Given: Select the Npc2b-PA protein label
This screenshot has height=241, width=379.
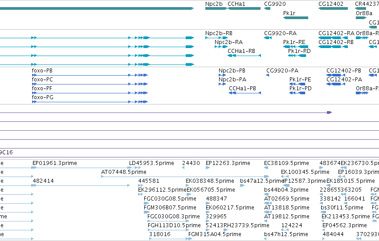Looking at the screenshot, I should [232, 80].
